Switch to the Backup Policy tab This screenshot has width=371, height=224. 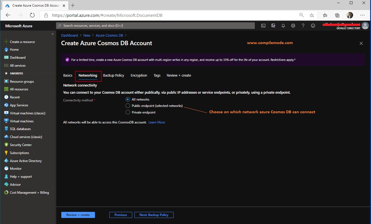113,75
